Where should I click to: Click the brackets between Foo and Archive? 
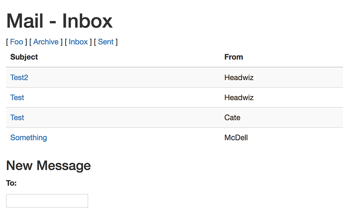[x=28, y=42]
